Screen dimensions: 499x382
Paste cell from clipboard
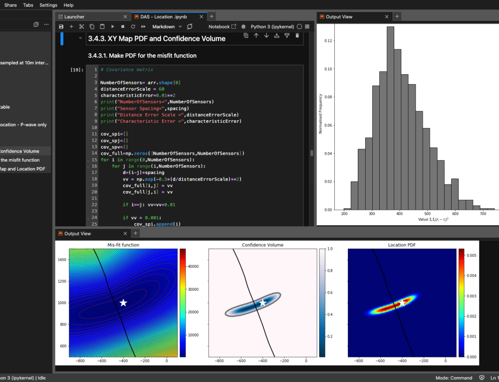click(101, 26)
